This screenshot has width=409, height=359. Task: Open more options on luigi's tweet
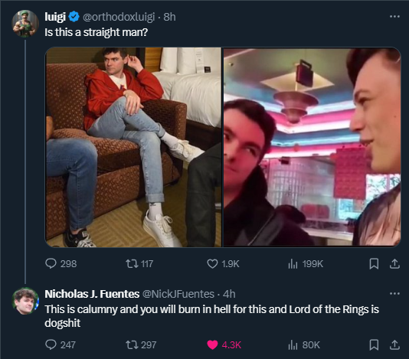(x=394, y=17)
